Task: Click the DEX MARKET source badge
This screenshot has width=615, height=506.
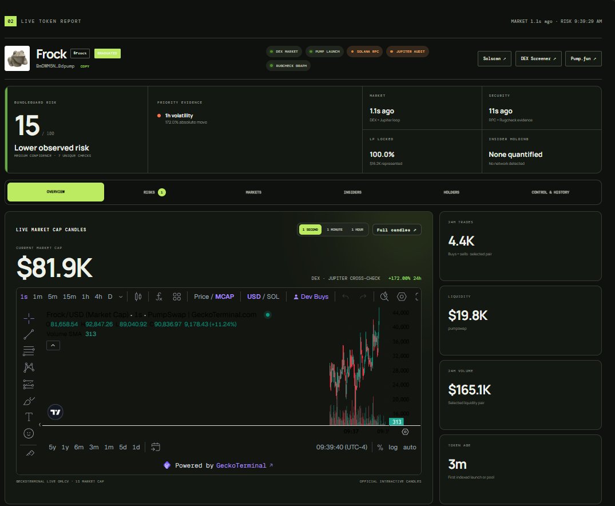Action: click(284, 52)
